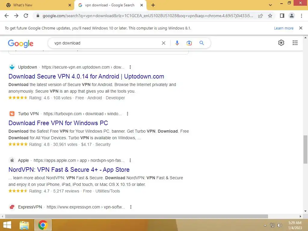Viewport: 308px width, 231px height.
Task: Clear the search box text
Action: point(163,43)
